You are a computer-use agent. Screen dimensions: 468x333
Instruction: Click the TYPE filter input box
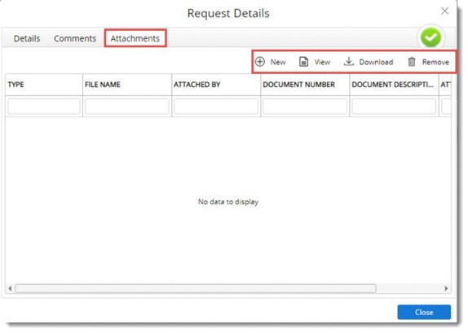44,107
